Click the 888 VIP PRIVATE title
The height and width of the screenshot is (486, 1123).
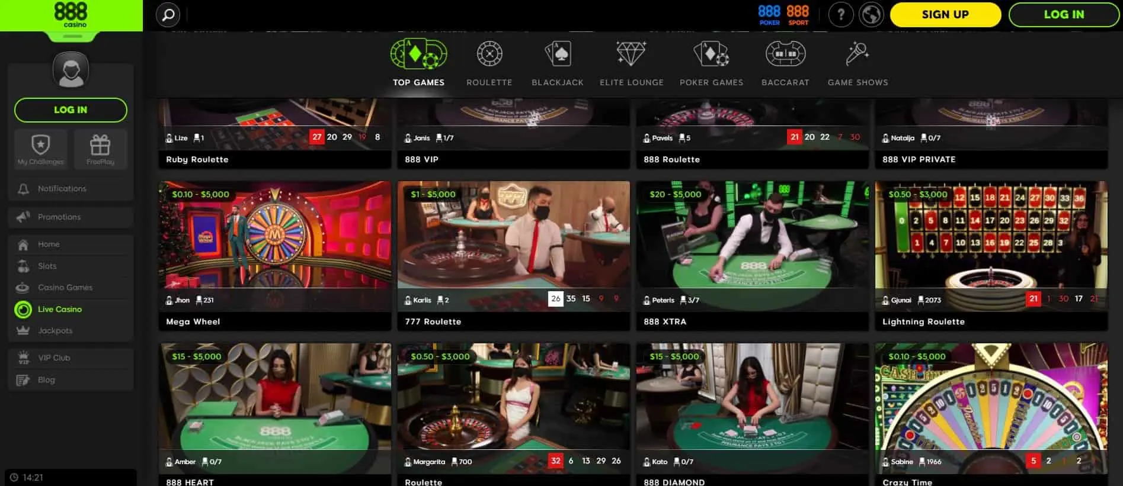(919, 160)
